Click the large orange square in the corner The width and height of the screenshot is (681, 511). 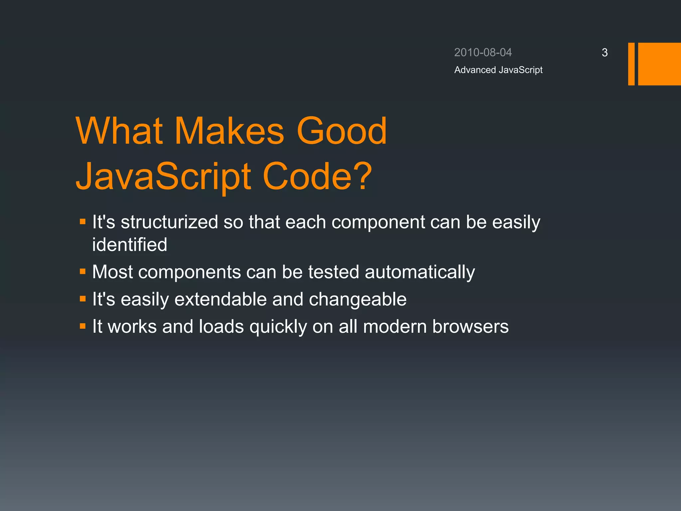(x=659, y=64)
